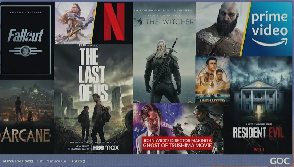
Task: Click the 'Amazon Original' text on Fallout poster
Action: click(26, 12)
